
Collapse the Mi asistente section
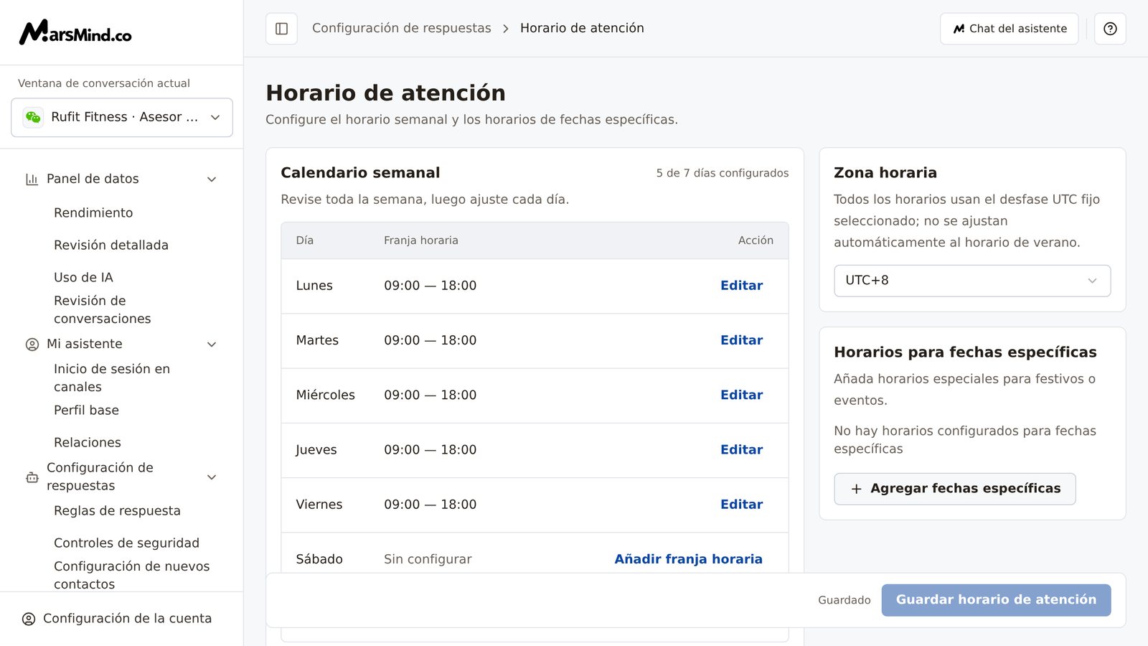(212, 345)
